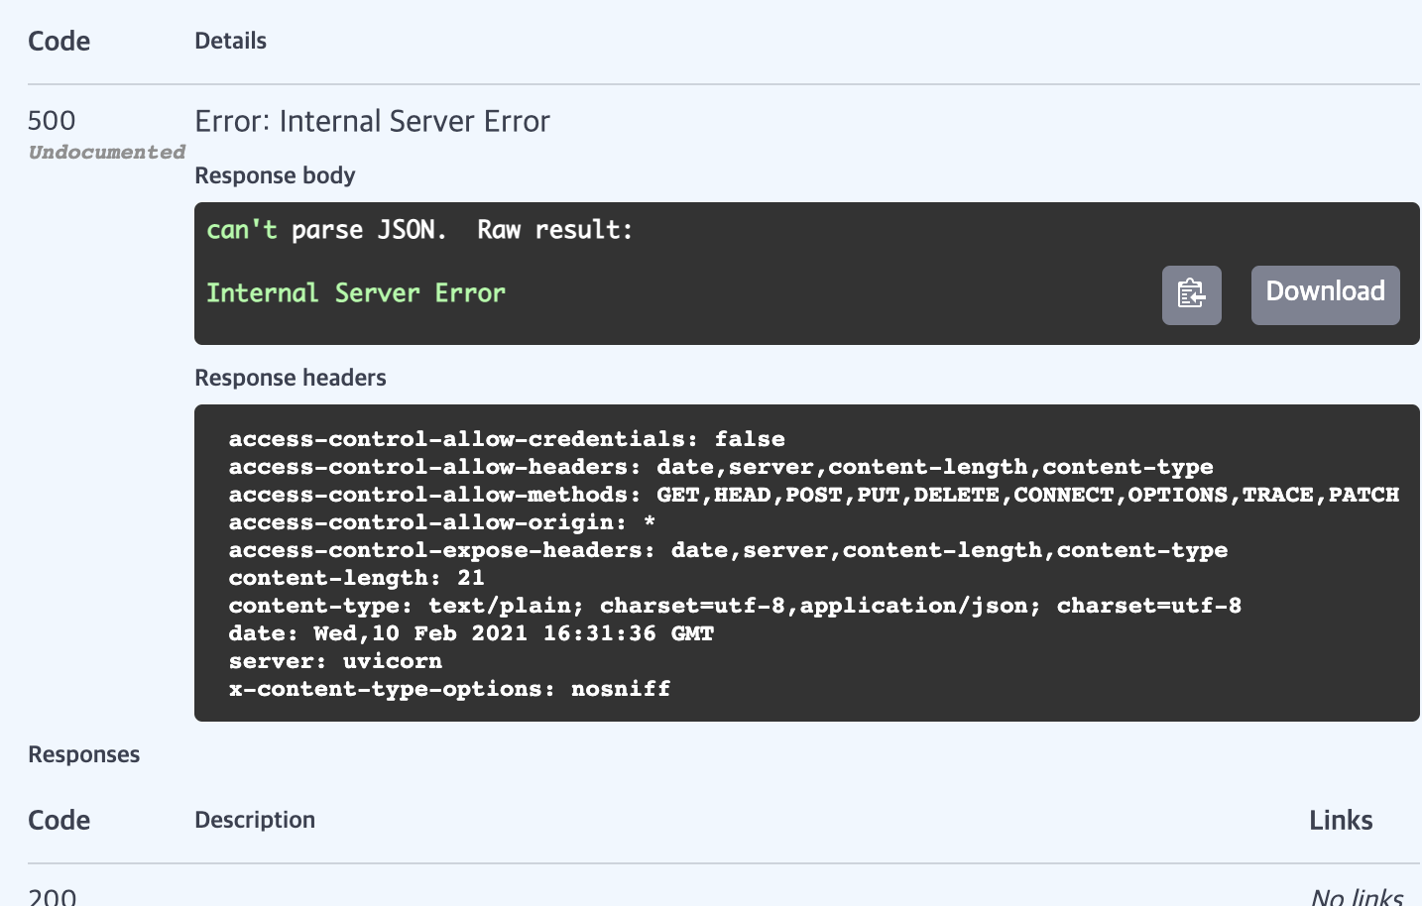Click the 'Responses' section heading

click(83, 754)
